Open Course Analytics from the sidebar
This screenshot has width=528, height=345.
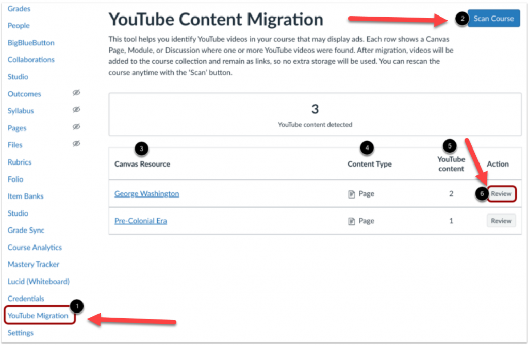[x=35, y=248]
